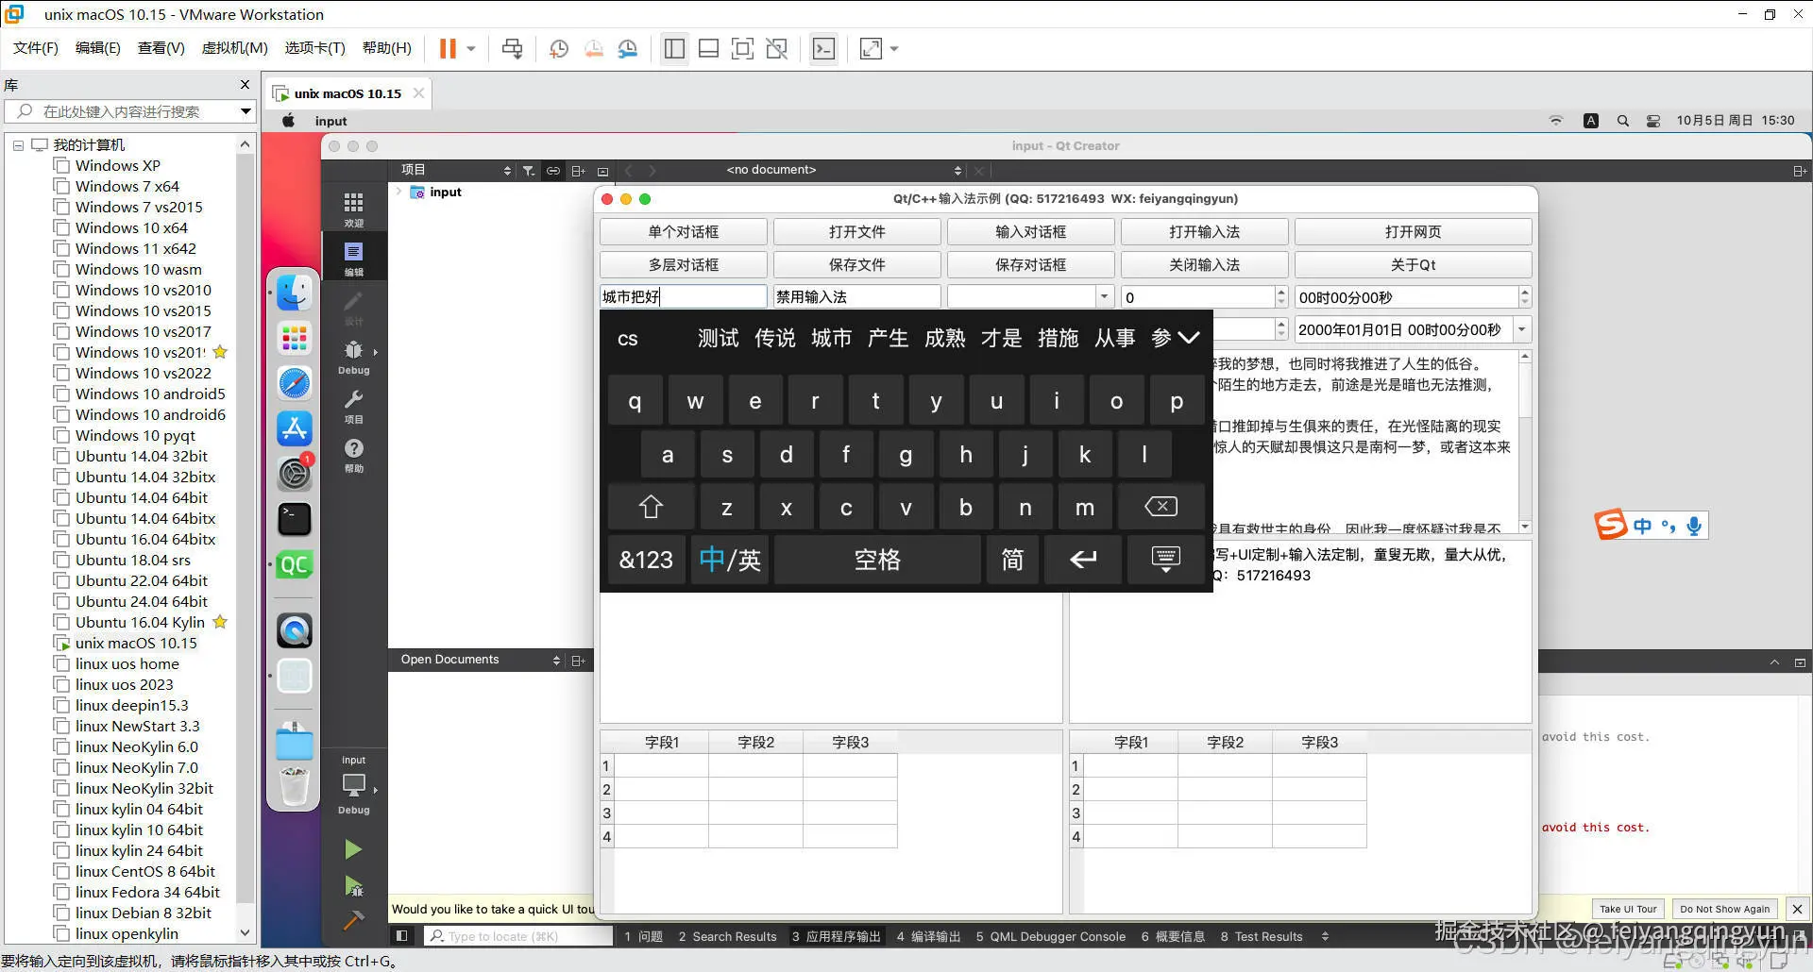Open Qt Creator Help mode
1813x972 pixels.
[353, 455]
